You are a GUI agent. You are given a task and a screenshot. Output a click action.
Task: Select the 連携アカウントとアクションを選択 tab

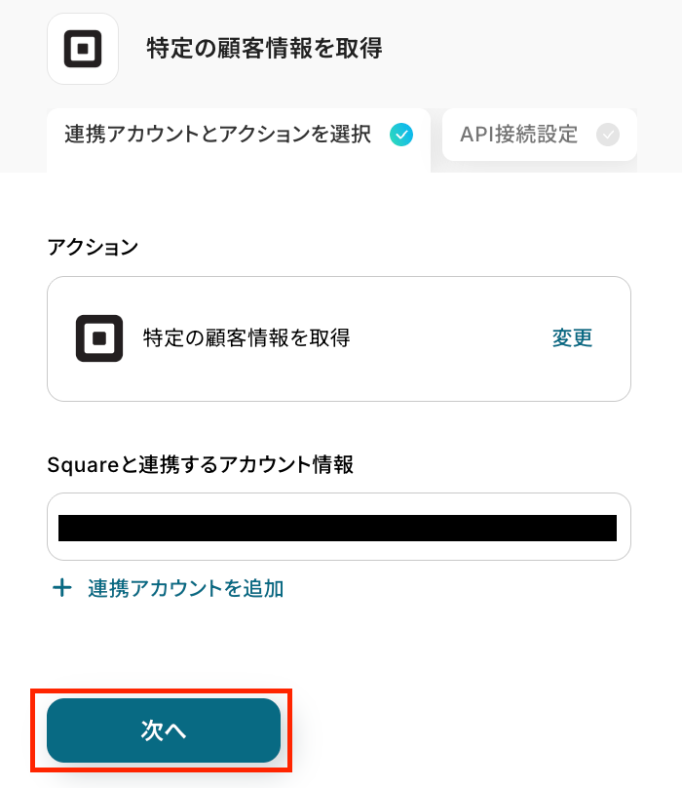[x=239, y=137]
